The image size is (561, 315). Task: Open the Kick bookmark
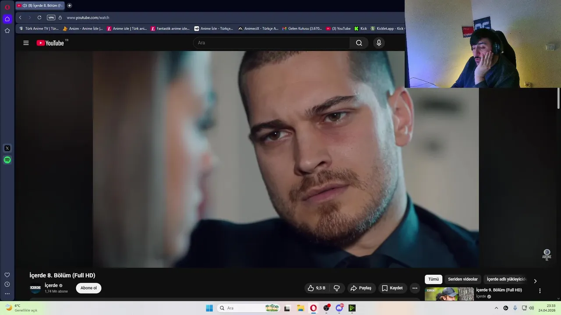pos(361,28)
